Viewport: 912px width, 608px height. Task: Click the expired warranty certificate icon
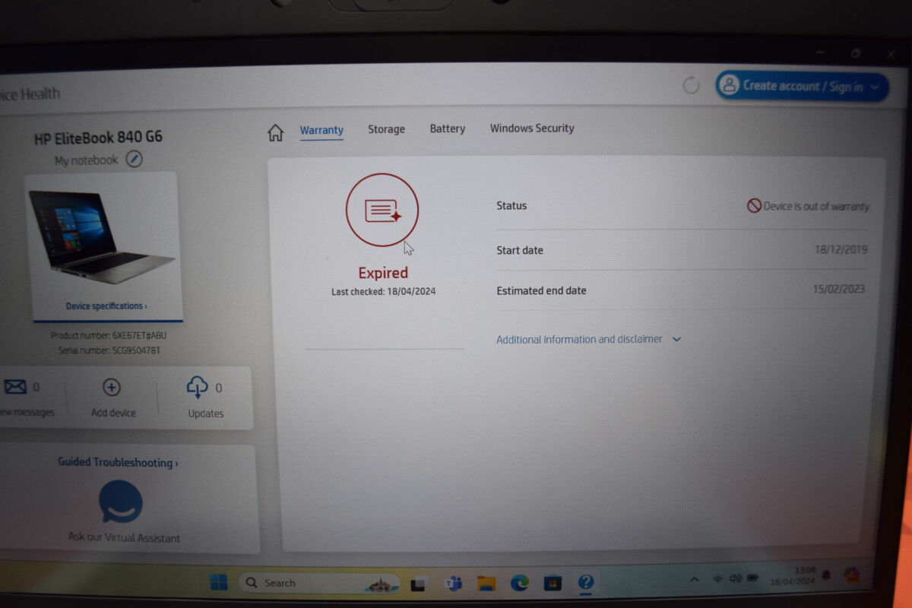pos(382,211)
